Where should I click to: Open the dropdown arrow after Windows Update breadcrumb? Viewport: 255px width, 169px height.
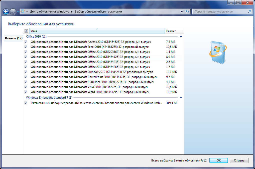tap(72, 12)
